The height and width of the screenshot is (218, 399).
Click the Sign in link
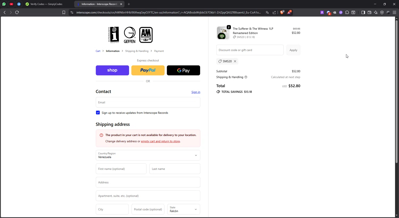click(x=196, y=92)
